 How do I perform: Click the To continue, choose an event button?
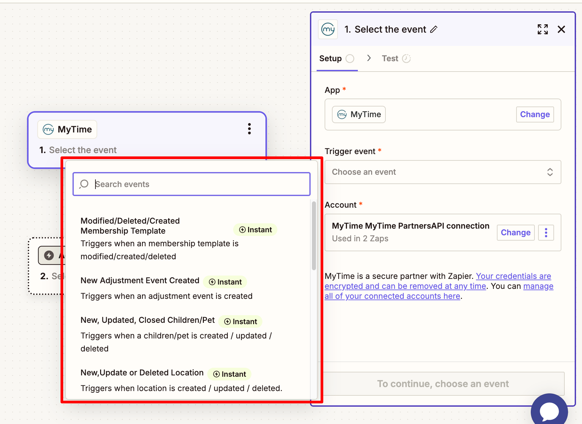443,384
